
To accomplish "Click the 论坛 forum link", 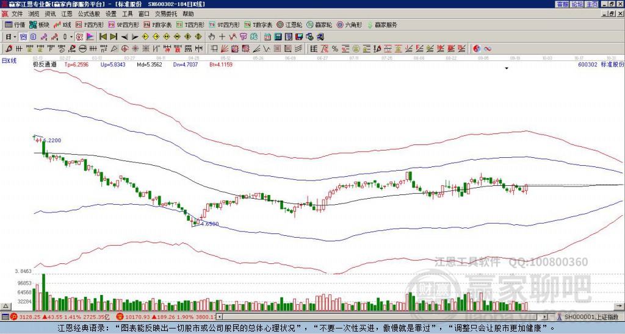I will coord(577,4).
